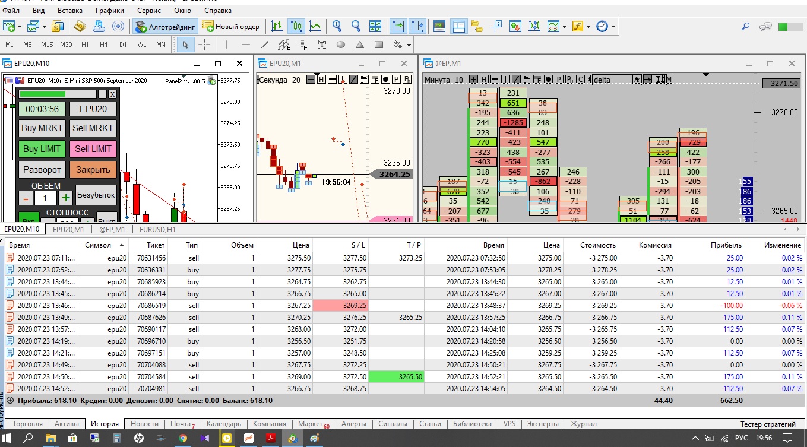This screenshot has width=807, height=447.
Task: Toggle the H button in EPU20,M1 chart toolbar
Action: pos(321,80)
